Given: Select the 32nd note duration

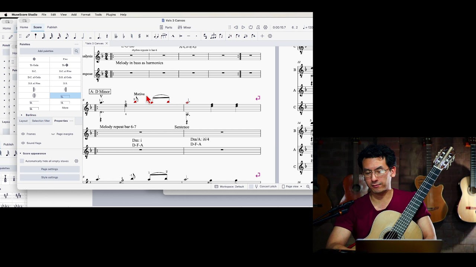Looking at the screenshot, I should tap(51, 36).
